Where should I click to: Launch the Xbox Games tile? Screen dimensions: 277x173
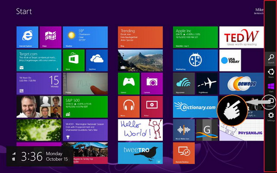[129, 83]
